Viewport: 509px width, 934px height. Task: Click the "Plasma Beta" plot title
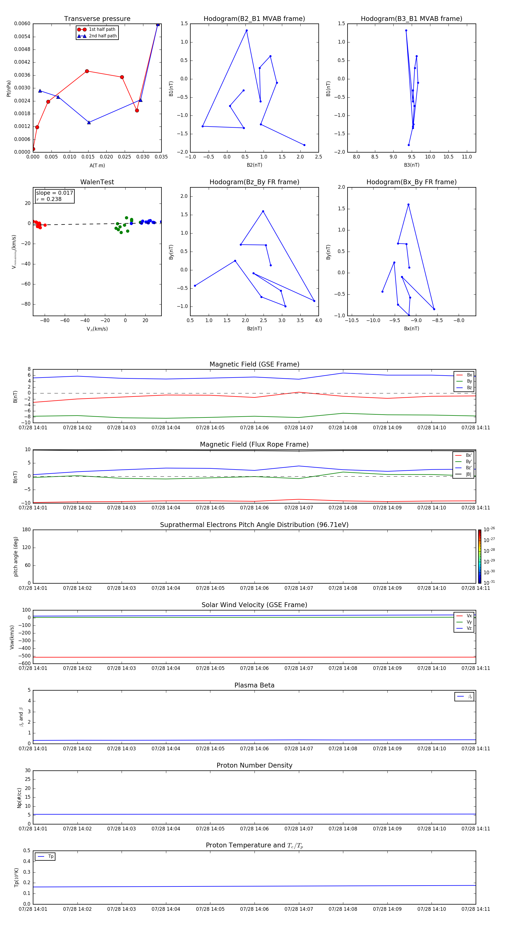pos(254,685)
